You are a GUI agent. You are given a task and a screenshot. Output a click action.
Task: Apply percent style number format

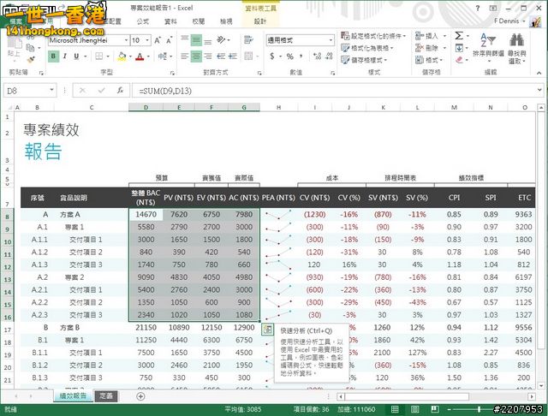(290, 56)
